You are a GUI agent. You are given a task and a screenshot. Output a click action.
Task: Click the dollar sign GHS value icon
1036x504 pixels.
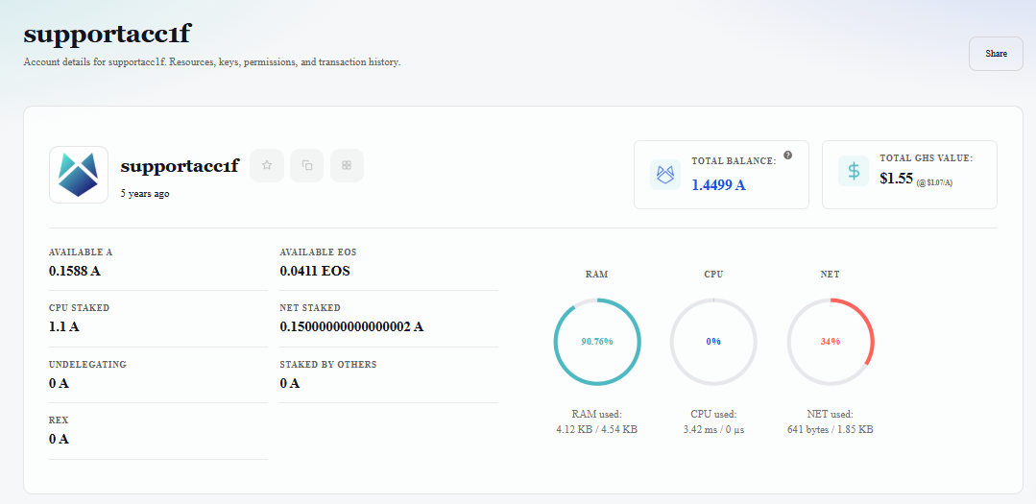(854, 171)
